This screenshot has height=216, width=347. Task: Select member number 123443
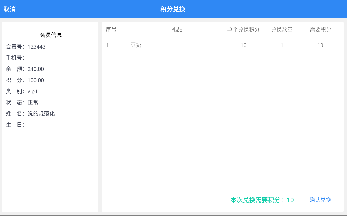click(x=37, y=47)
